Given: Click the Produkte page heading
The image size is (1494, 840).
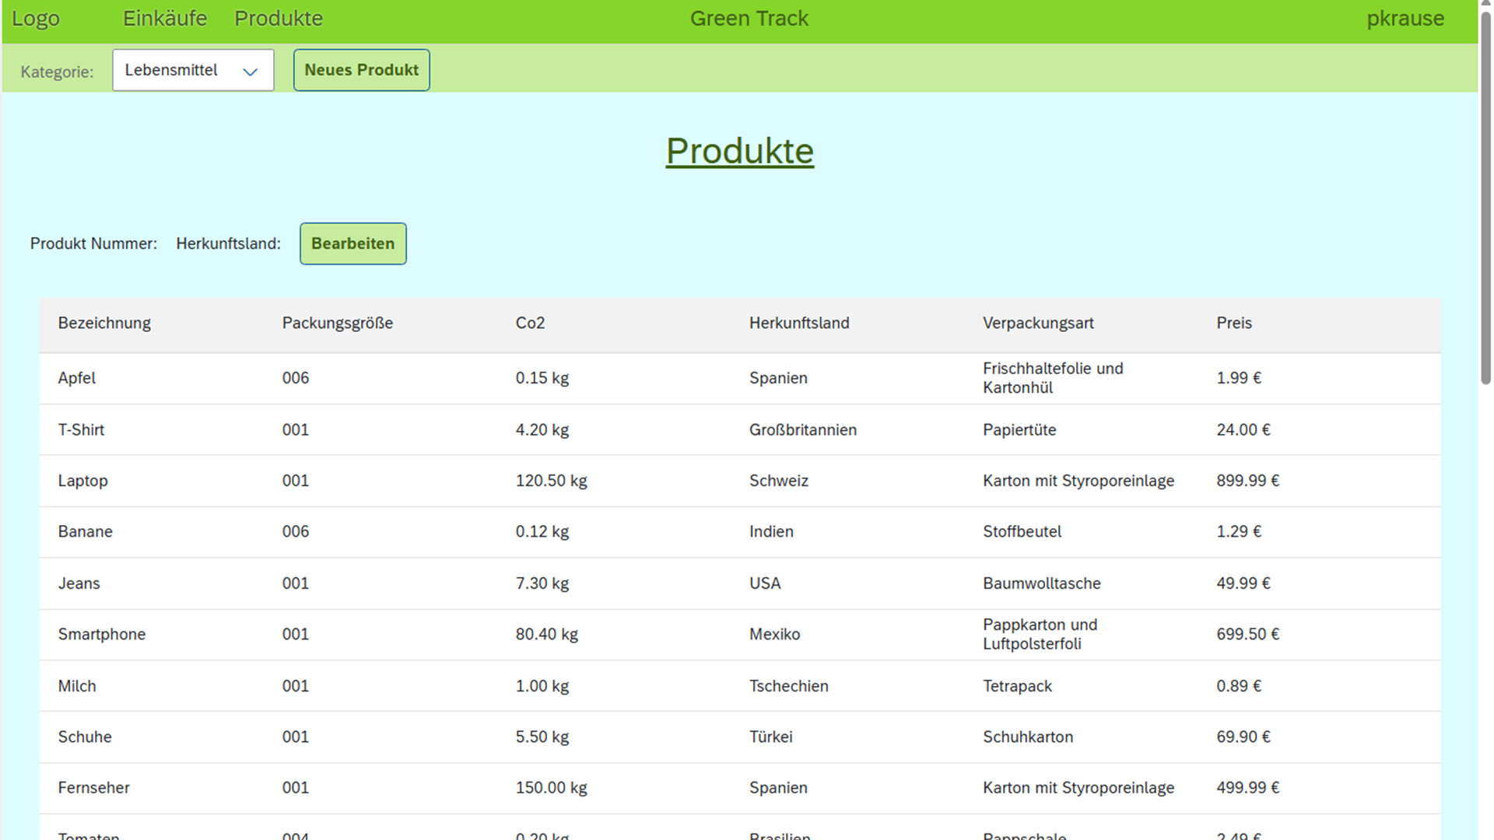Looking at the screenshot, I should [739, 151].
